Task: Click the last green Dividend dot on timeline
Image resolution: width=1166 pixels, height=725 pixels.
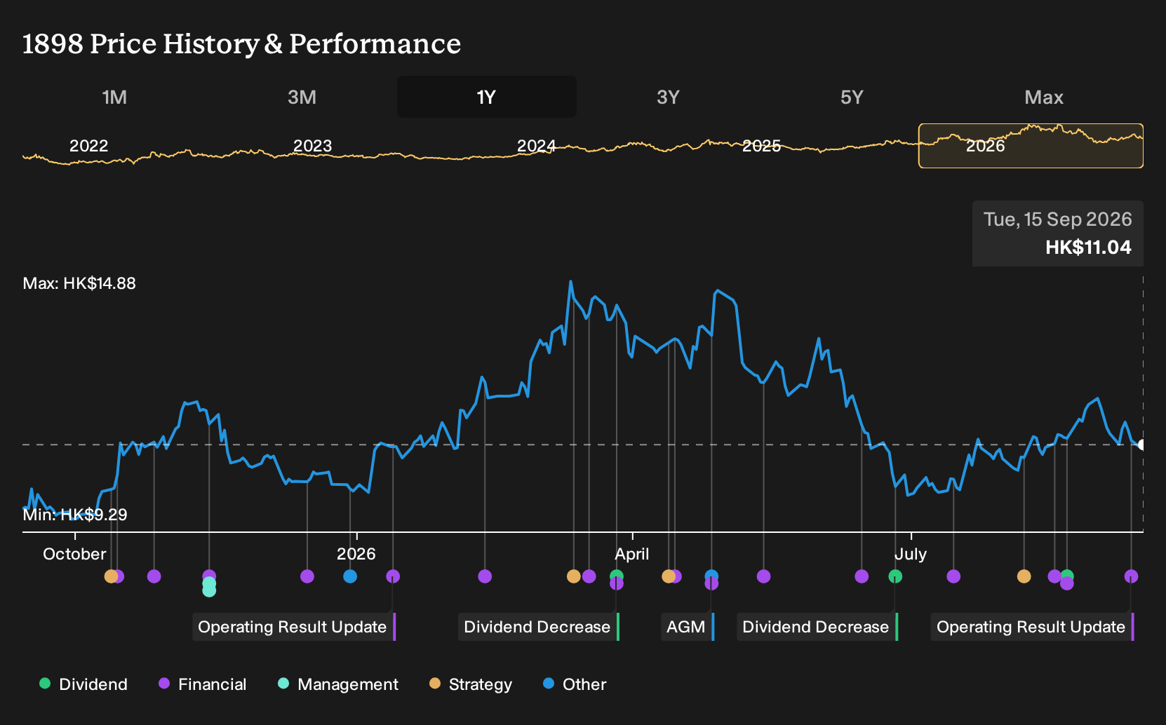Action: coord(1067,576)
